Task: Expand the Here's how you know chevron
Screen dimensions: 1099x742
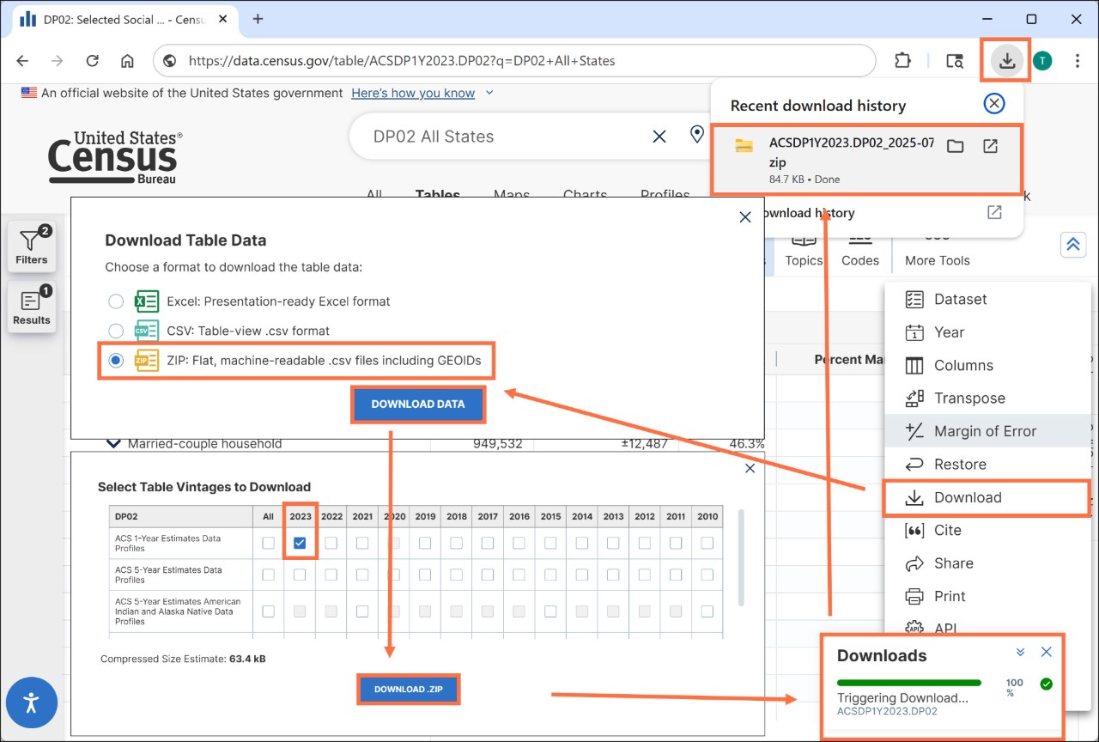Action: [489, 93]
